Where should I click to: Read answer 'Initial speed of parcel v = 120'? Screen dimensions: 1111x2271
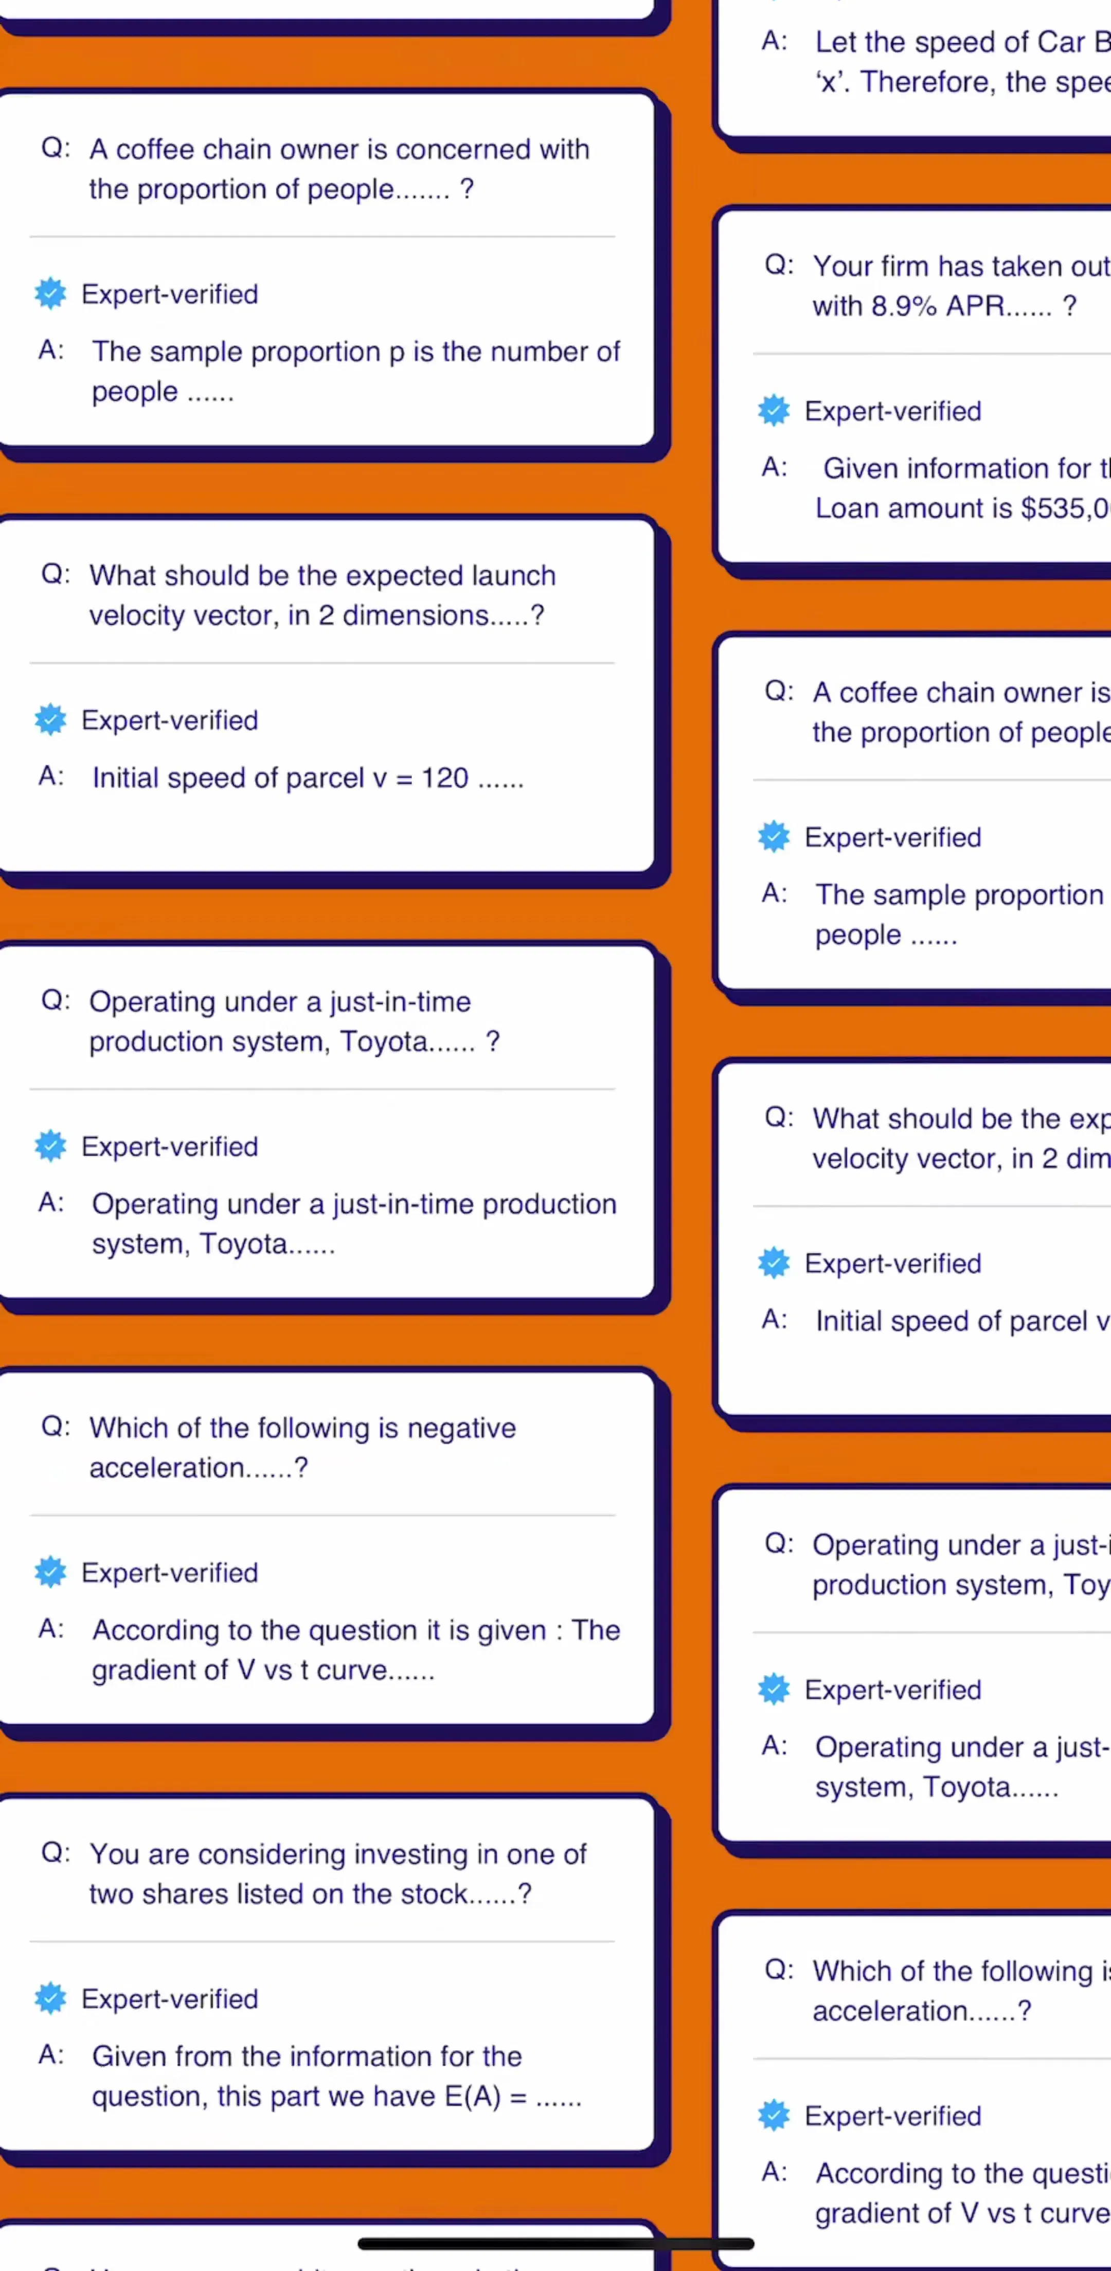(308, 778)
